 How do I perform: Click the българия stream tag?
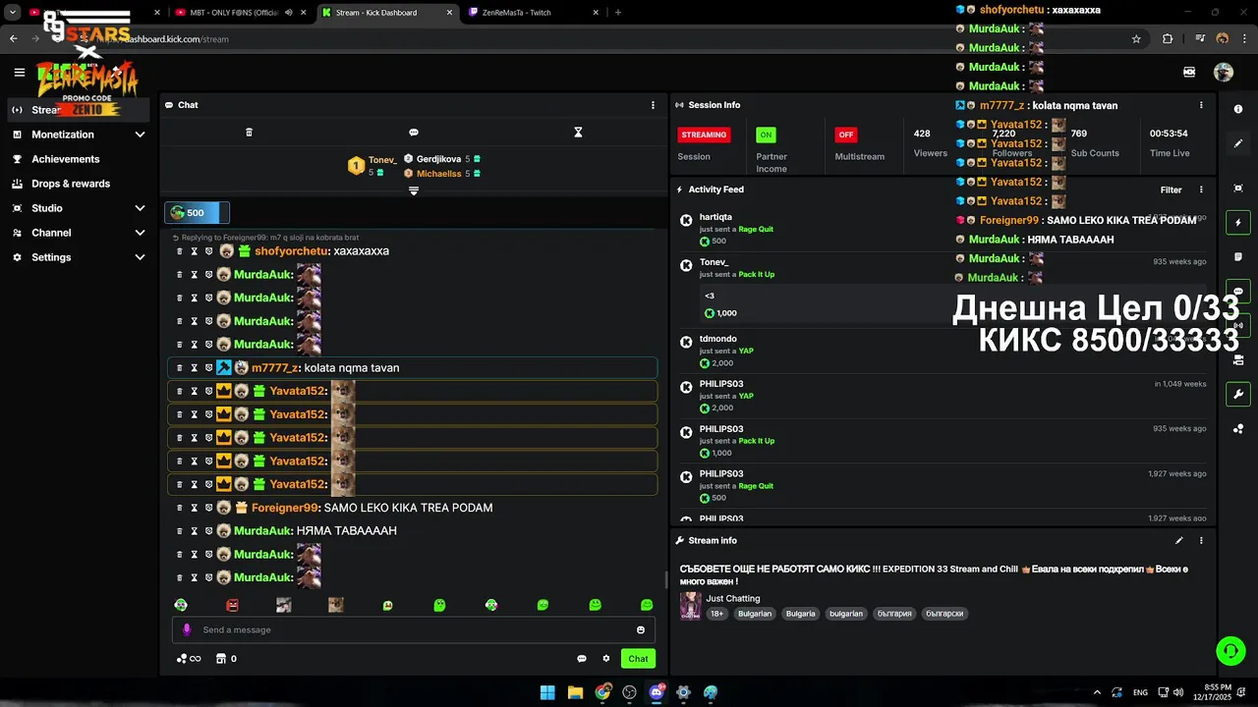point(895,614)
